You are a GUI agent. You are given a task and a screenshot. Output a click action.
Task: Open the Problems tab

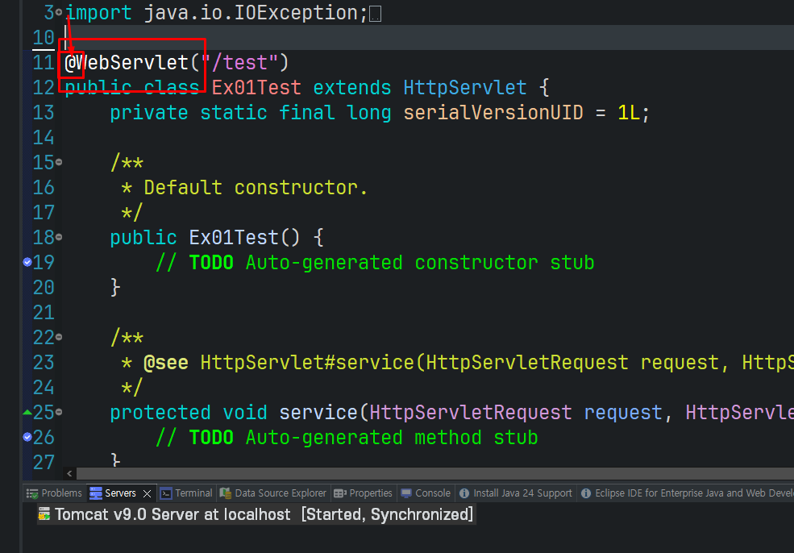(54, 493)
